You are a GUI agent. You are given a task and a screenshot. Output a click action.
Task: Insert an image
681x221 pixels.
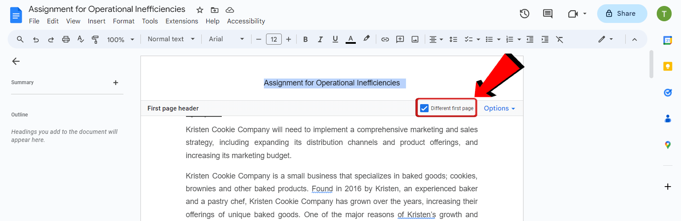tap(415, 39)
